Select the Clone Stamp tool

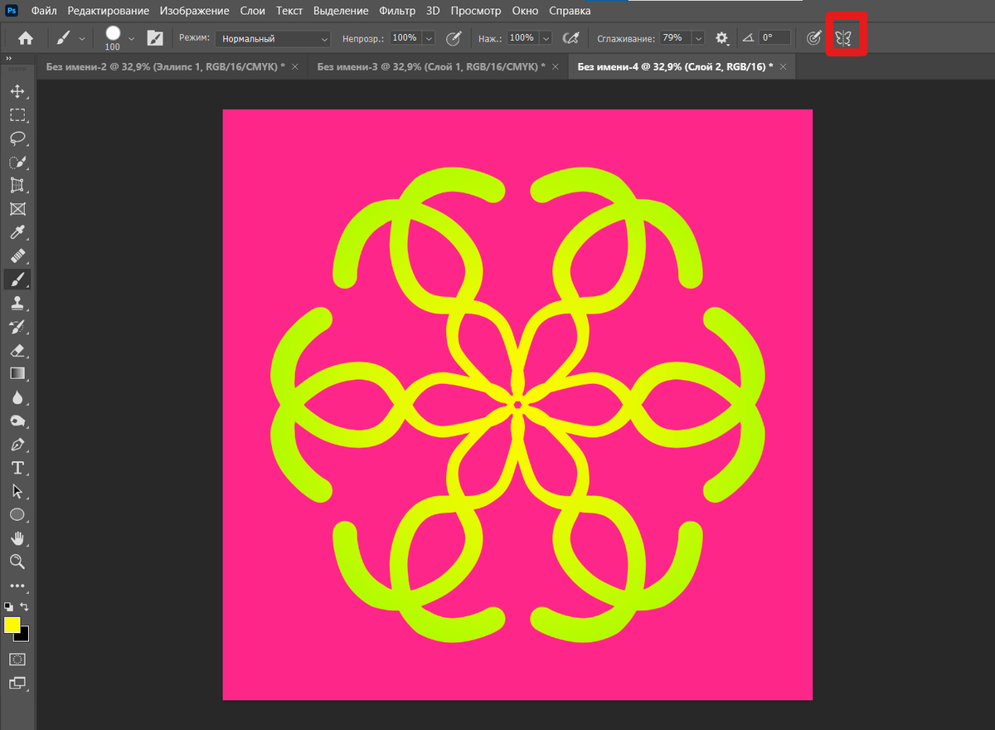click(x=17, y=303)
